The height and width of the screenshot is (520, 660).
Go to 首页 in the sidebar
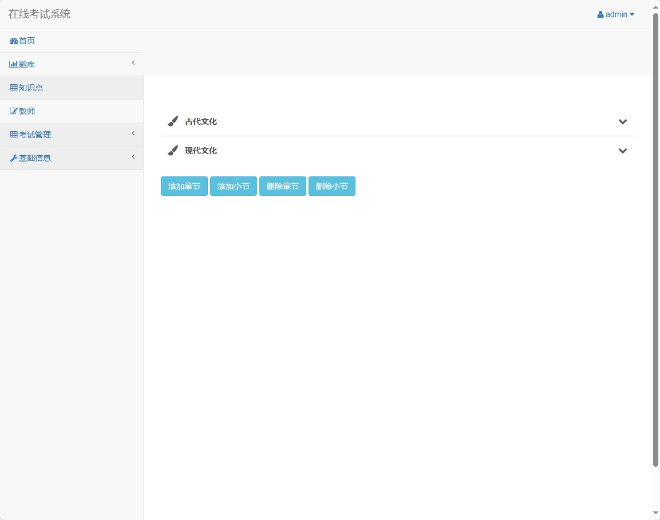coord(72,41)
